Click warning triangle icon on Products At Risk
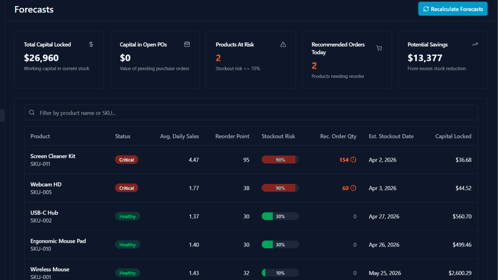Viewport: 498px width, 280px height. pyautogui.click(x=283, y=44)
